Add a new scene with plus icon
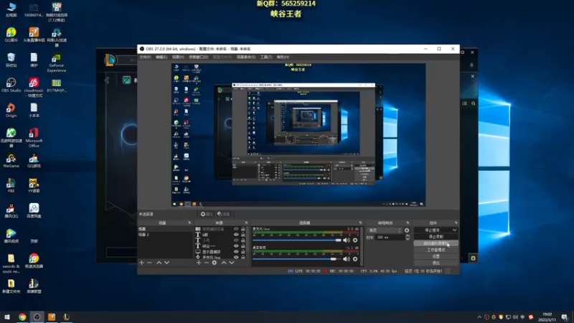This screenshot has height=323, width=574. coord(141,263)
